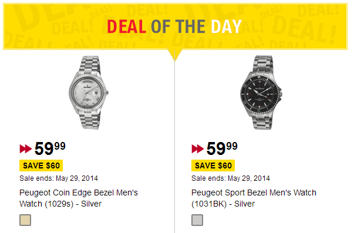Open Peugeot Sport Bezel Men's Watch link

coord(254,198)
